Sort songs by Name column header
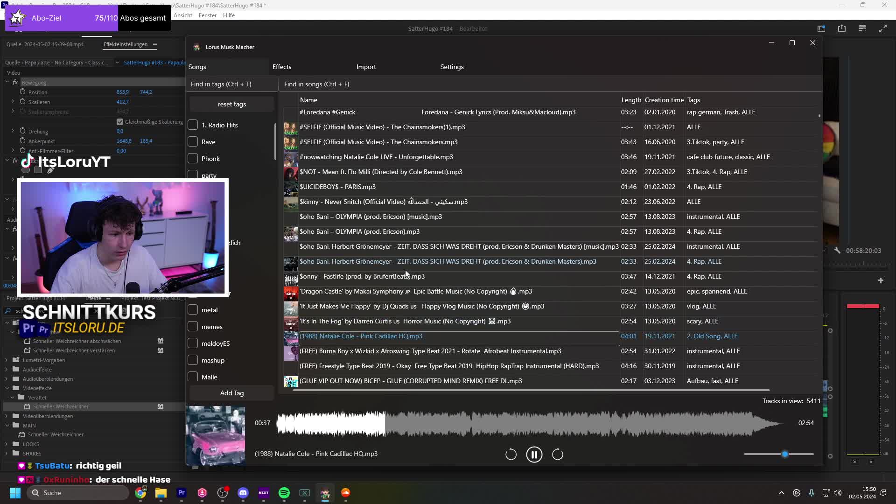The width and height of the screenshot is (896, 504). coord(309,100)
